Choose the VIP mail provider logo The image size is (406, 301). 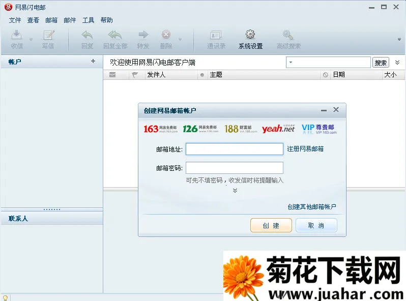(319, 129)
